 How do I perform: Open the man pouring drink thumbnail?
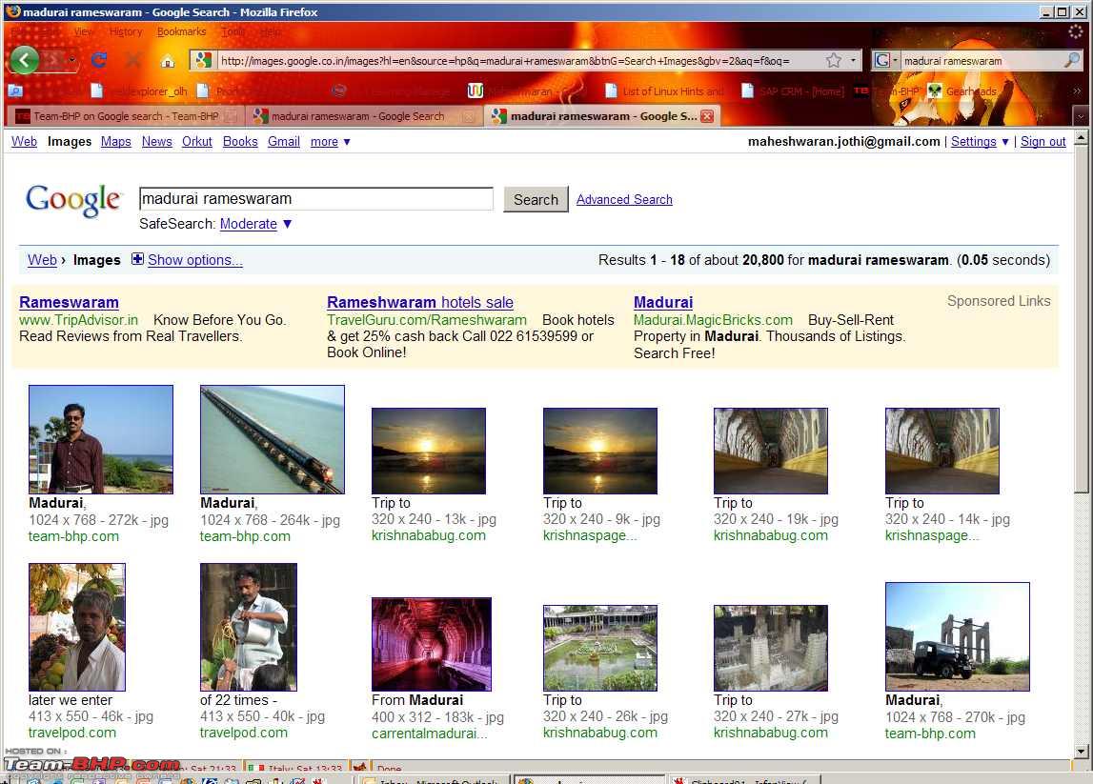pyautogui.click(x=249, y=627)
